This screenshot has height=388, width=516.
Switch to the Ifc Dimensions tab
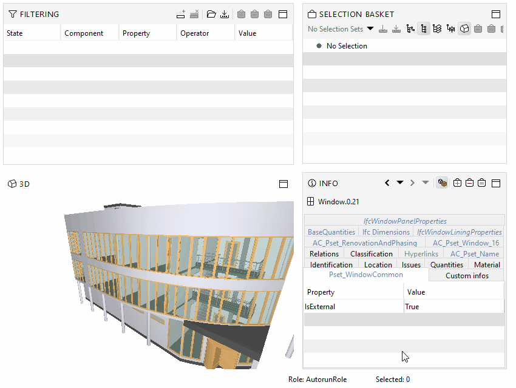[386, 232]
